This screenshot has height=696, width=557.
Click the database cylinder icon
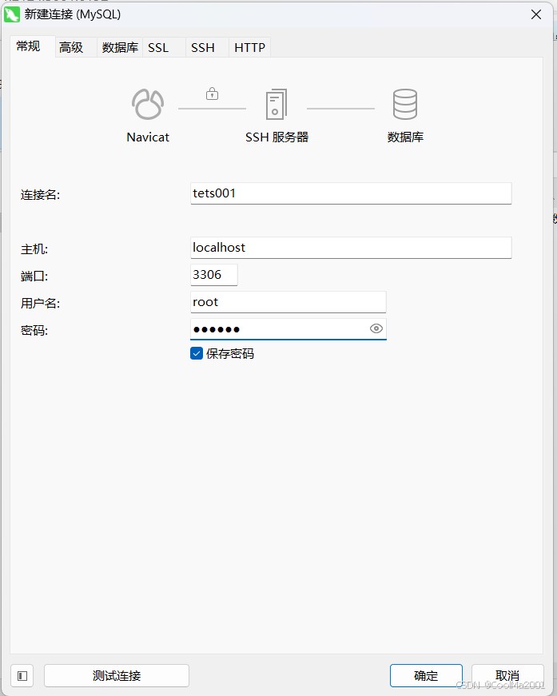405,105
